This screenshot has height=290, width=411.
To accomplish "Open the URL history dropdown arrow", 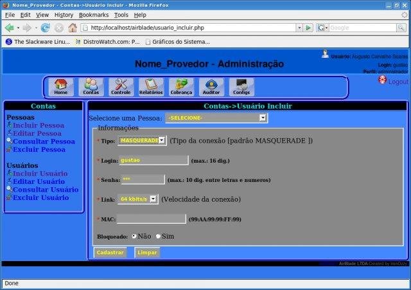I will (x=299, y=28).
